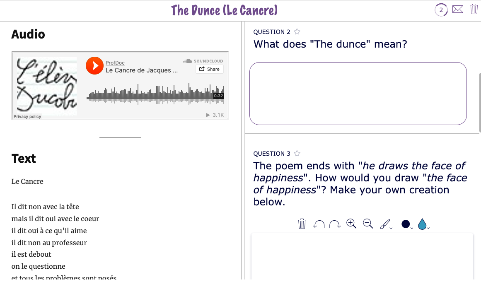Screen dimensions: 481x289
Task: Play the Le Cancre audio track
Action: pyautogui.click(x=94, y=66)
